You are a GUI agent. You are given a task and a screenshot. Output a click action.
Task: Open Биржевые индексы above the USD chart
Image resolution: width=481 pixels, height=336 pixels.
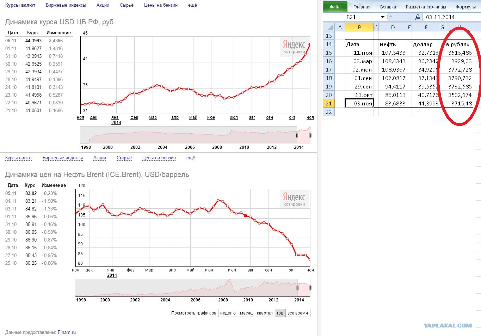(x=66, y=5)
